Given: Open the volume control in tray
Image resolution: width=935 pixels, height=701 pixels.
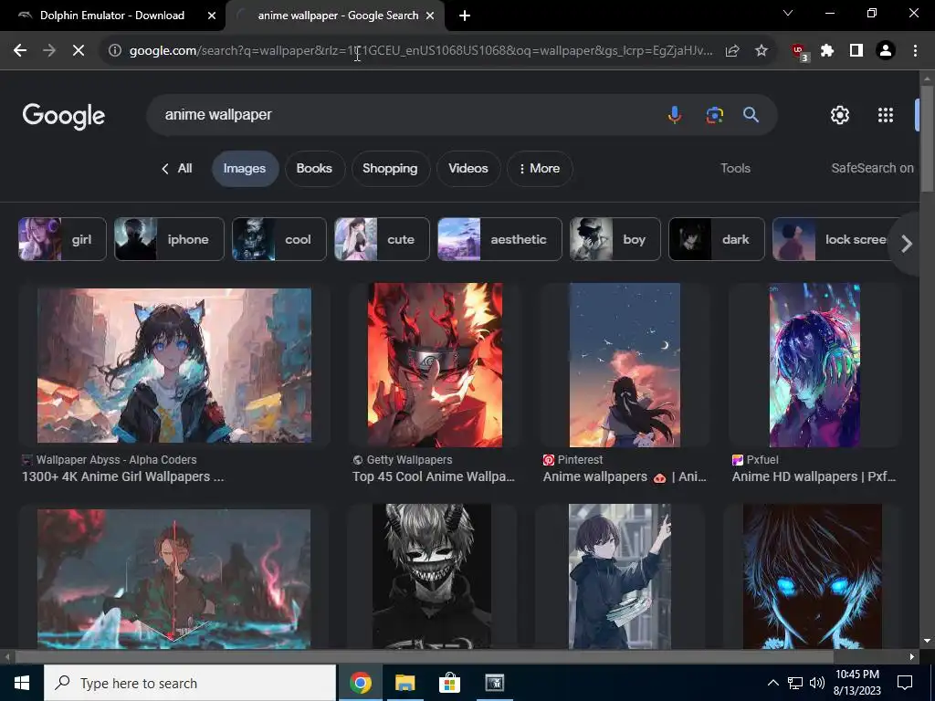Looking at the screenshot, I should click(817, 683).
